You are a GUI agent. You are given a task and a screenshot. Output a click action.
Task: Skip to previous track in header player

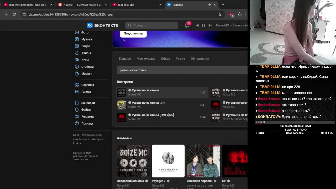click(x=197, y=25)
